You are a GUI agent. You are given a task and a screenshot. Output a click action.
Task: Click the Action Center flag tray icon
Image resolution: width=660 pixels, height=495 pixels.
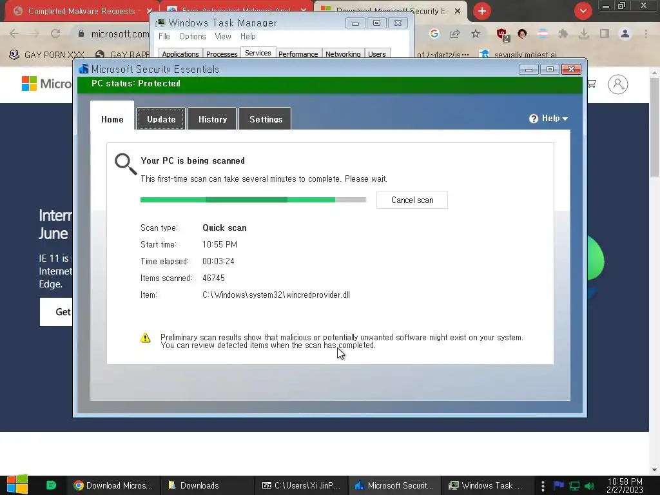559,485
